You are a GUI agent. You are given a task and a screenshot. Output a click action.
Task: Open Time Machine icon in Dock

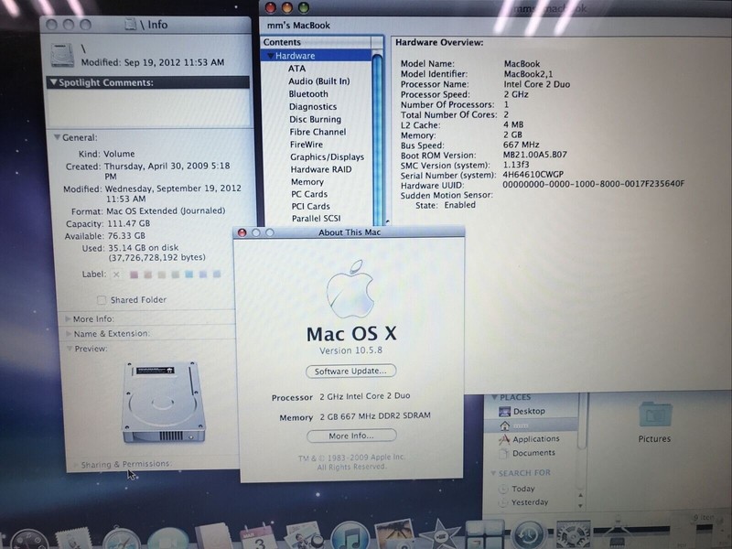pyautogui.click(x=529, y=535)
